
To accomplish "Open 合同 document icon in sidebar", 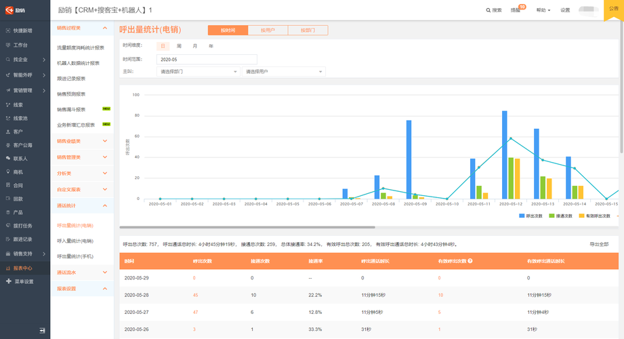I will [8, 185].
